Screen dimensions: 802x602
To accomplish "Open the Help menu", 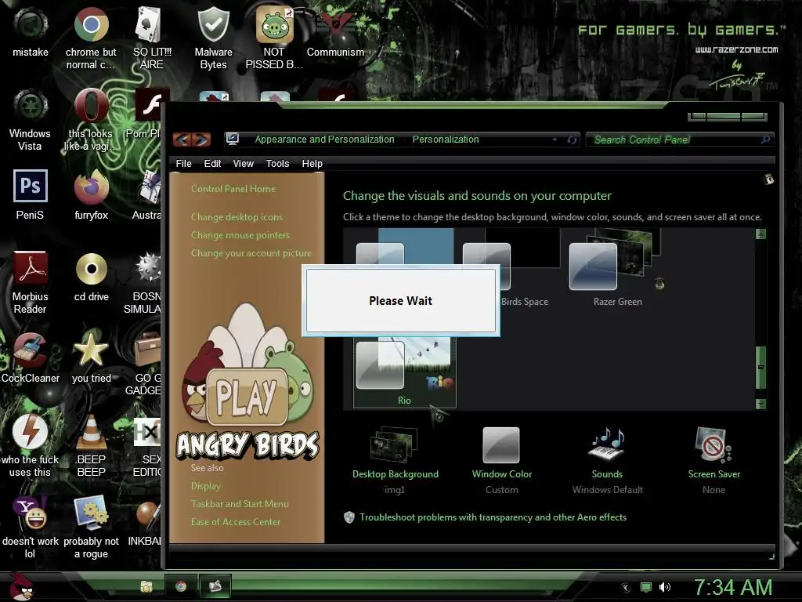I will pyautogui.click(x=312, y=164).
